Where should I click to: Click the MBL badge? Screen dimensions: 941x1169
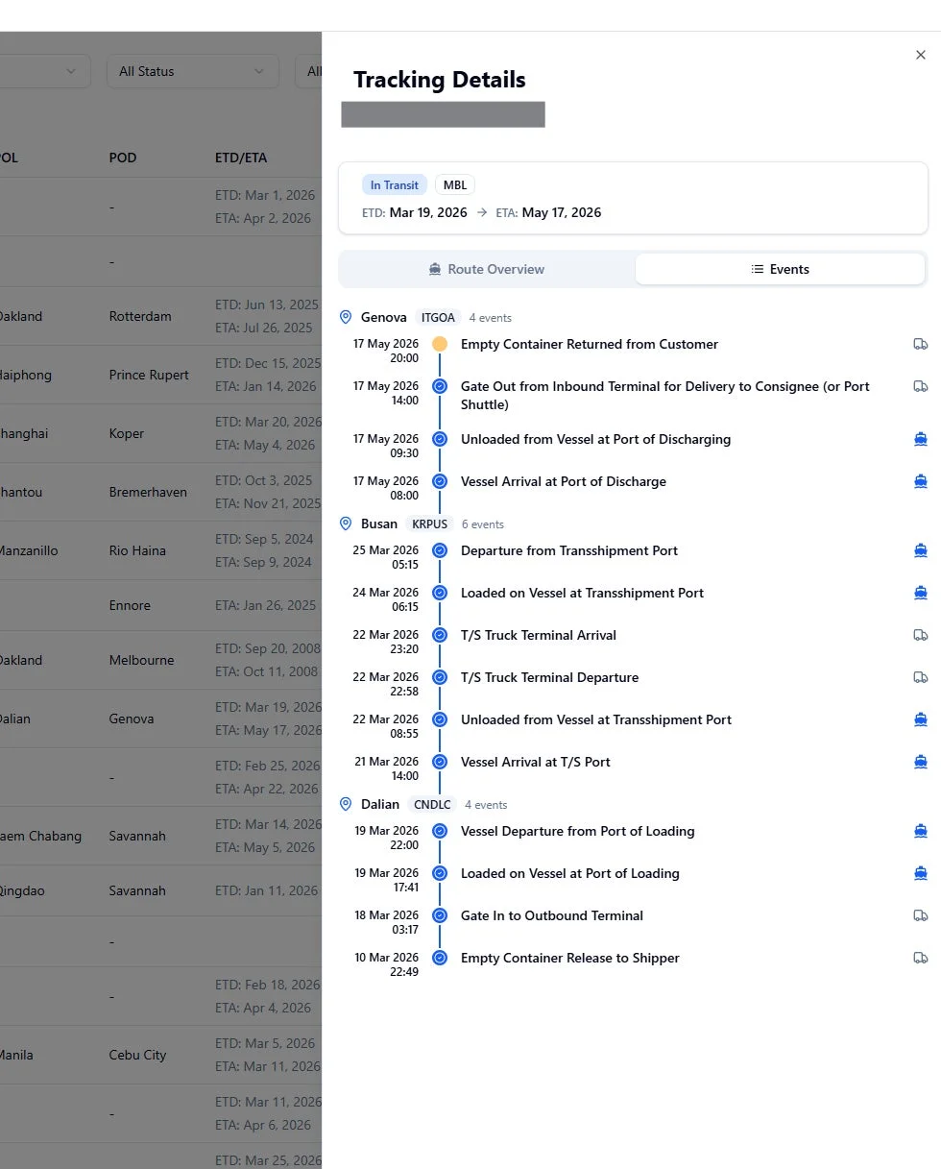pyautogui.click(x=455, y=185)
